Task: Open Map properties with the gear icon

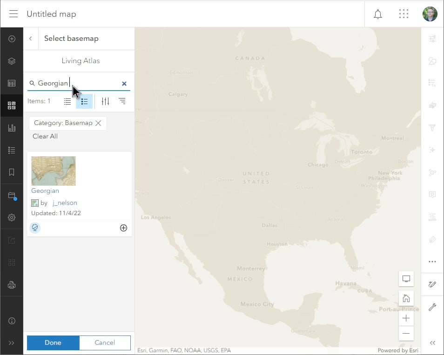Action: click(12, 217)
